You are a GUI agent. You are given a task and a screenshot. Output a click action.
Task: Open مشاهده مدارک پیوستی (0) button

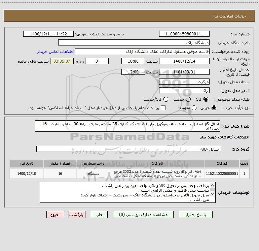pos(143,215)
